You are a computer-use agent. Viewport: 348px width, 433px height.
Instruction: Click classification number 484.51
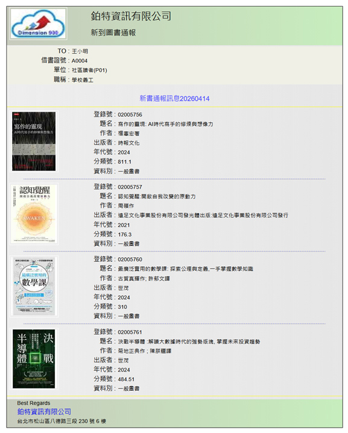point(126,379)
